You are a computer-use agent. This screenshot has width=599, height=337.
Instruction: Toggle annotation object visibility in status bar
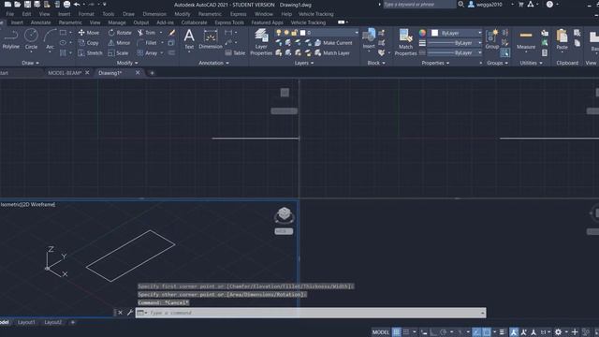[x=514, y=332]
